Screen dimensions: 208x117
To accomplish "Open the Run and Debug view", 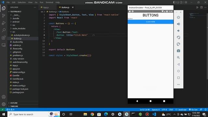I will (x=4, y=23).
